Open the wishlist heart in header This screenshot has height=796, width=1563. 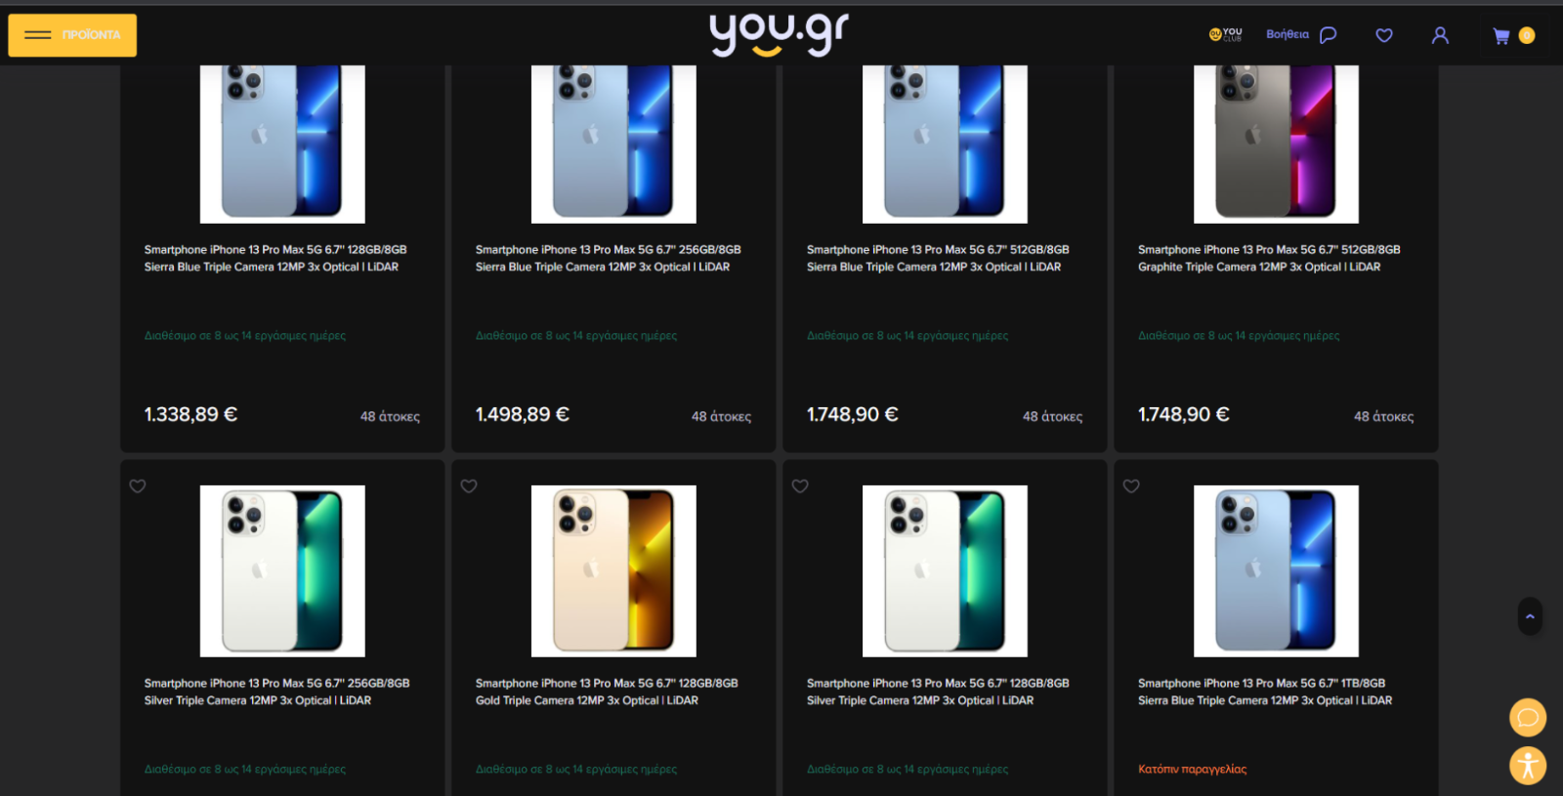[x=1384, y=35]
